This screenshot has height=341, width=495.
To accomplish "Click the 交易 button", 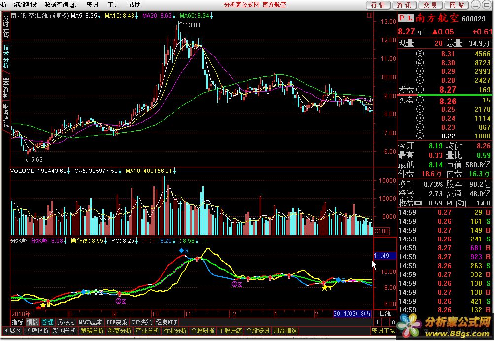I will (x=430, y=5).
